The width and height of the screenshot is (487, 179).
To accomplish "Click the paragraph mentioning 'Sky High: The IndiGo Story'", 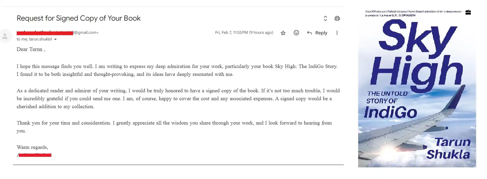I will coord(177,70).
